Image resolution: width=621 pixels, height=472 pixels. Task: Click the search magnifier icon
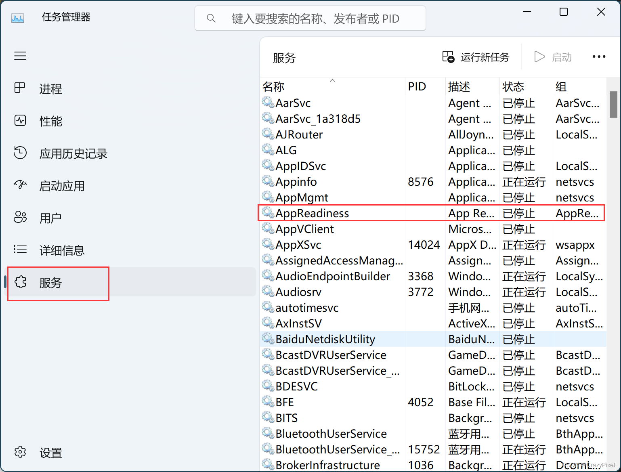211,18
